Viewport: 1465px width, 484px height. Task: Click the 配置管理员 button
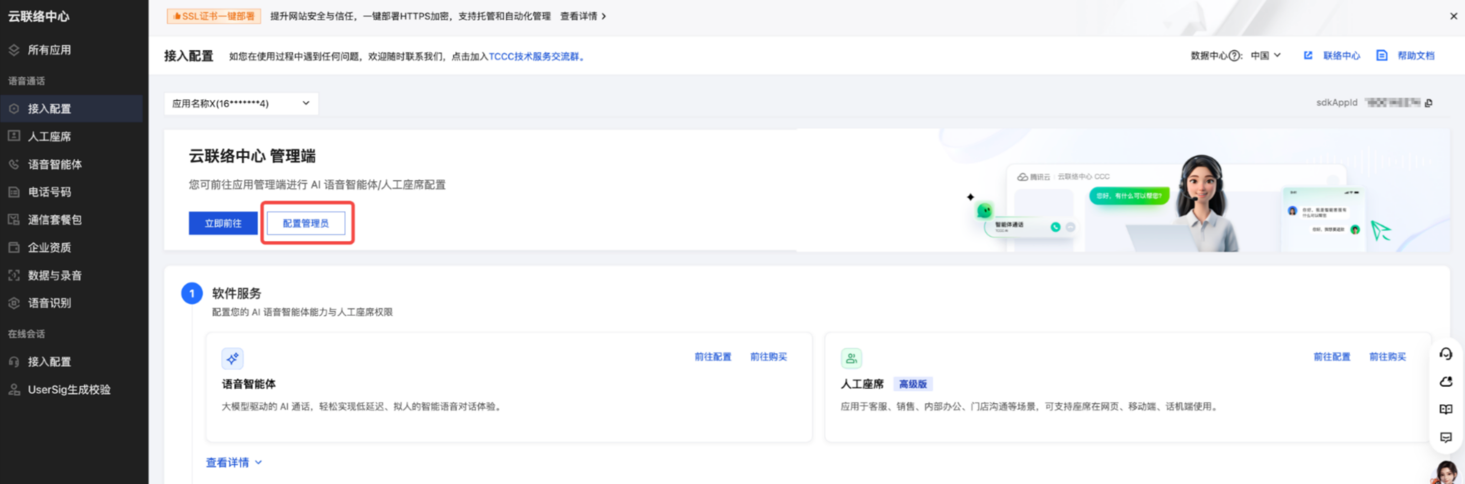pyautogui.click(x=306, y=223)
